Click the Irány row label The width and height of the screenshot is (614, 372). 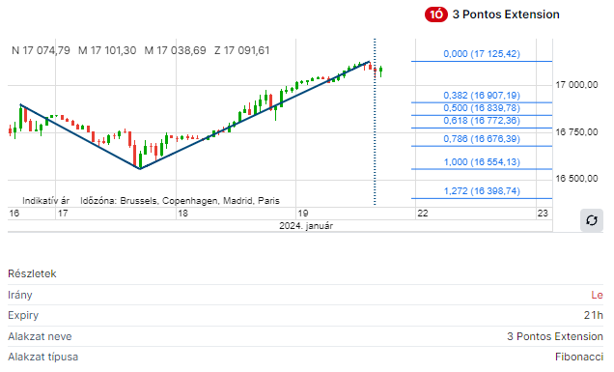click(x=20, y=295)
